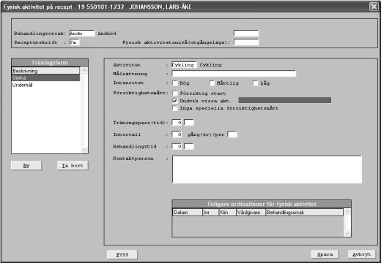Click the Receptutskrift field showing Ja
This screenshot has height=263, width=381.
75,42
